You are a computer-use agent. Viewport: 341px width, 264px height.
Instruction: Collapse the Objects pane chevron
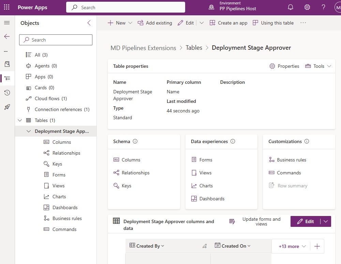[x=89, y=23]
